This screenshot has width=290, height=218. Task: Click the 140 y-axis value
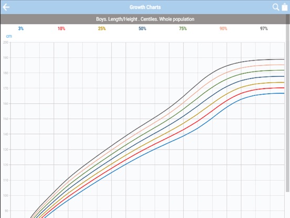(x=6, y=134)
